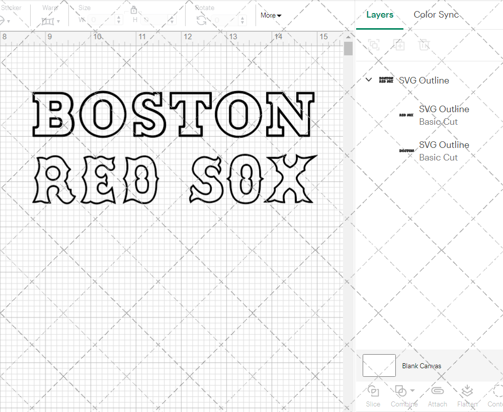Click the Contour tool
The image size is (503, 412).
[x=495, y=396]
